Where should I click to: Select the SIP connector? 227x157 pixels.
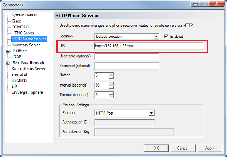click(x=14, y=86)
